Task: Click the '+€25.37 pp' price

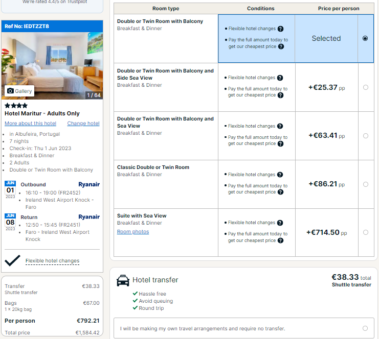Action: [326, 88]
